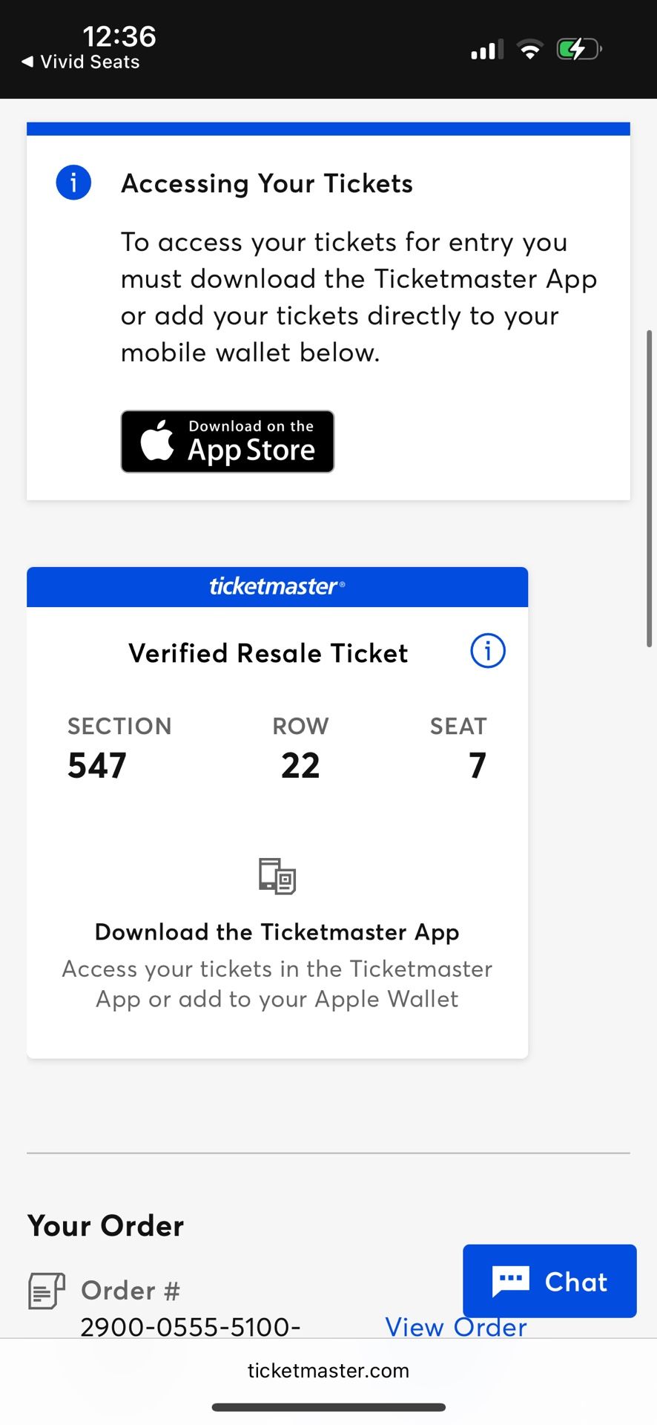Tap the ticketmaster.com address bar
This screenshot has height=1425, width=657.
click(328, 1370)
